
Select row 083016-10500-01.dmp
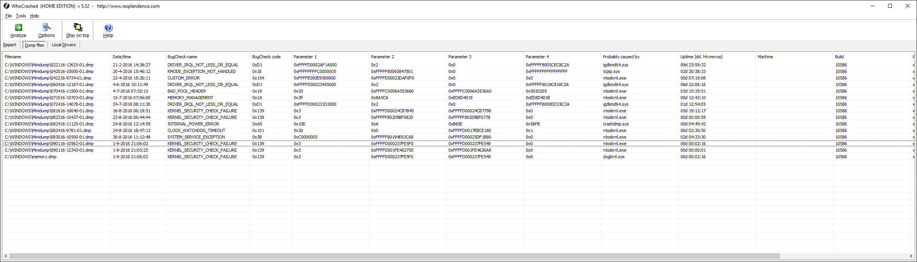(458, 137)
